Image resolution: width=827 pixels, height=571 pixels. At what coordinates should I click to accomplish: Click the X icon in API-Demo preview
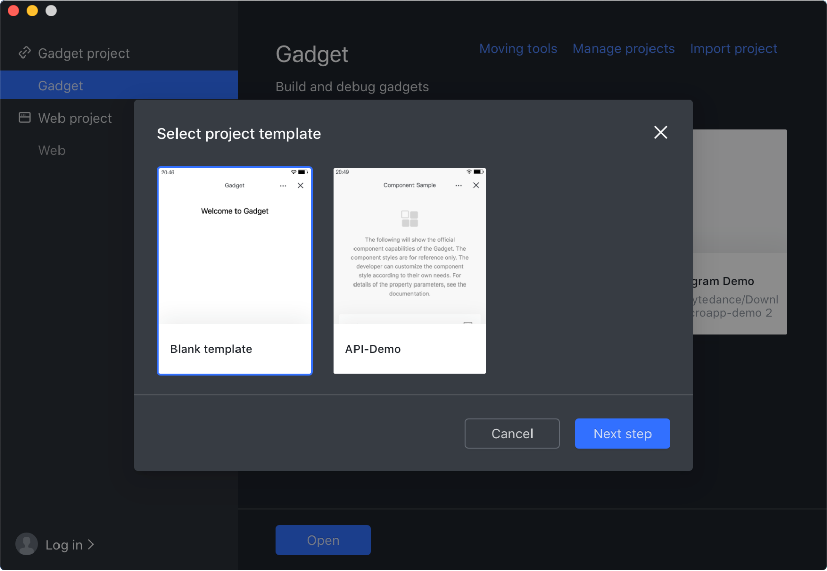pos(476,185)
